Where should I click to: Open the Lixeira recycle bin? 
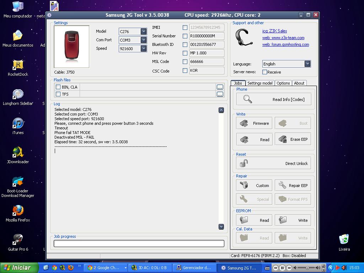(x=344, y=243)
